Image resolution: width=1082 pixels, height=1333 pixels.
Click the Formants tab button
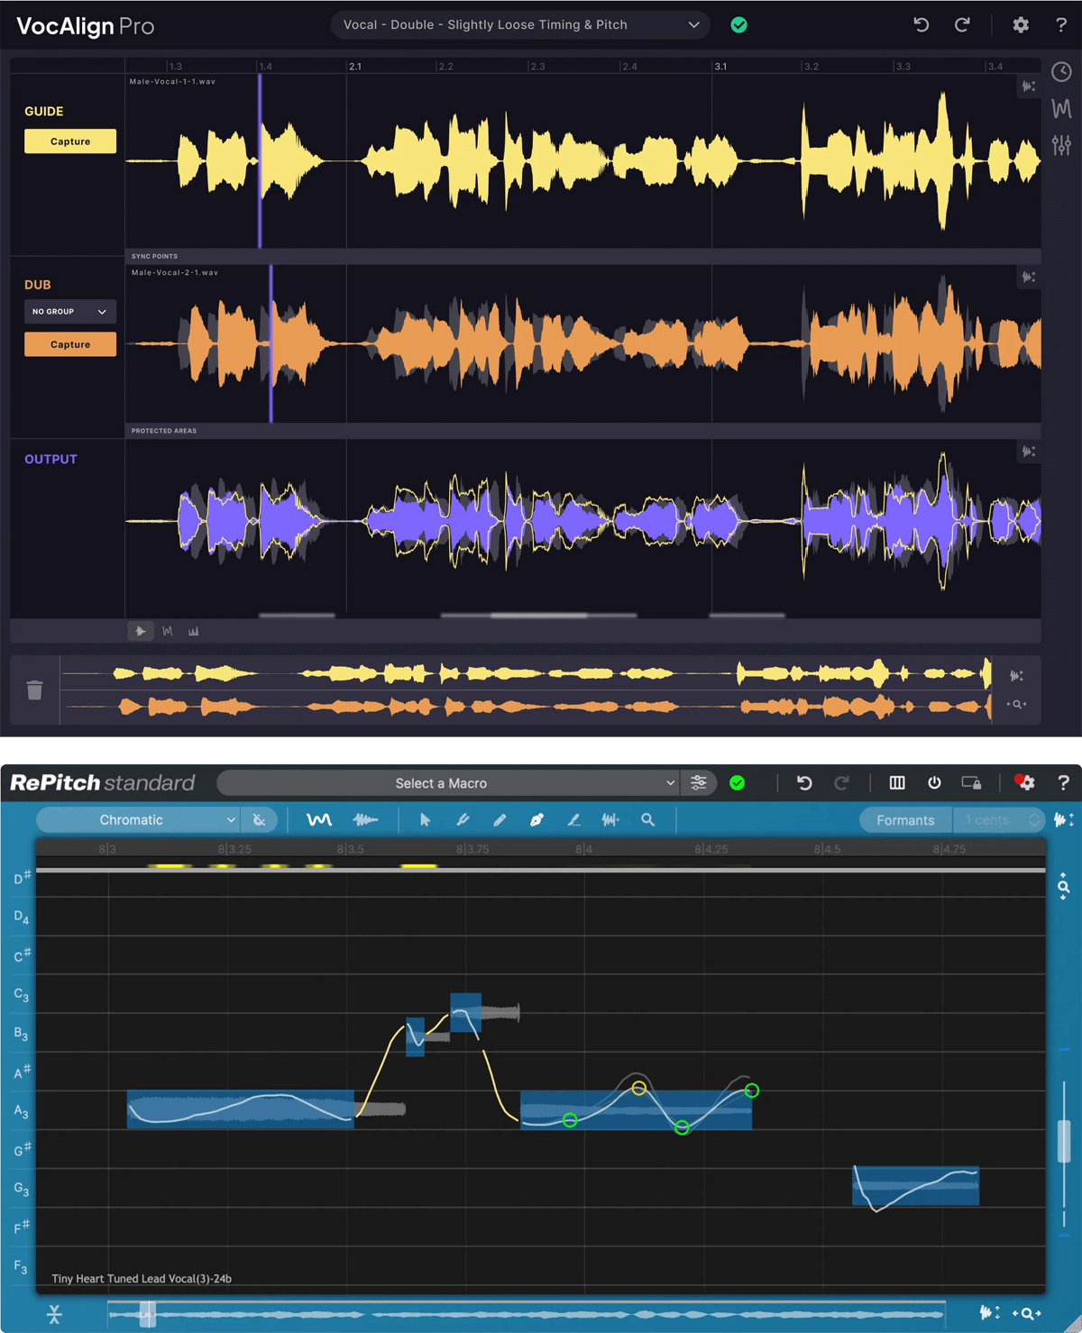pos(905,820)
